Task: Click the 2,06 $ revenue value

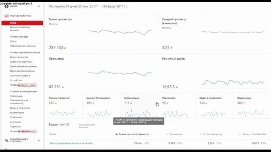Action: pos(211,143)
